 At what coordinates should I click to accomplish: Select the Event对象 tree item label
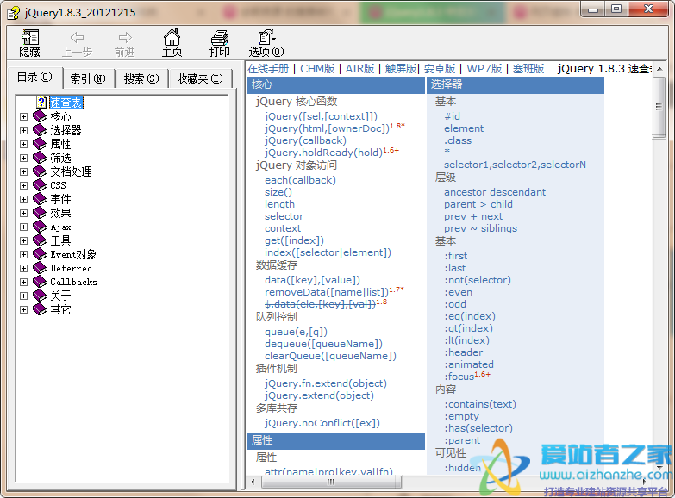[x=73, y=254]
